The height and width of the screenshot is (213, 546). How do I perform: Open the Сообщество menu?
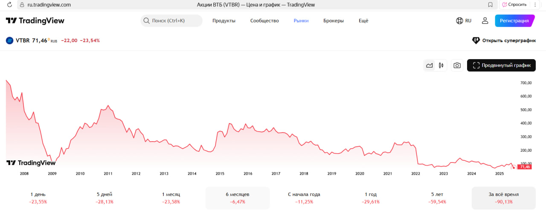point(264,21)
